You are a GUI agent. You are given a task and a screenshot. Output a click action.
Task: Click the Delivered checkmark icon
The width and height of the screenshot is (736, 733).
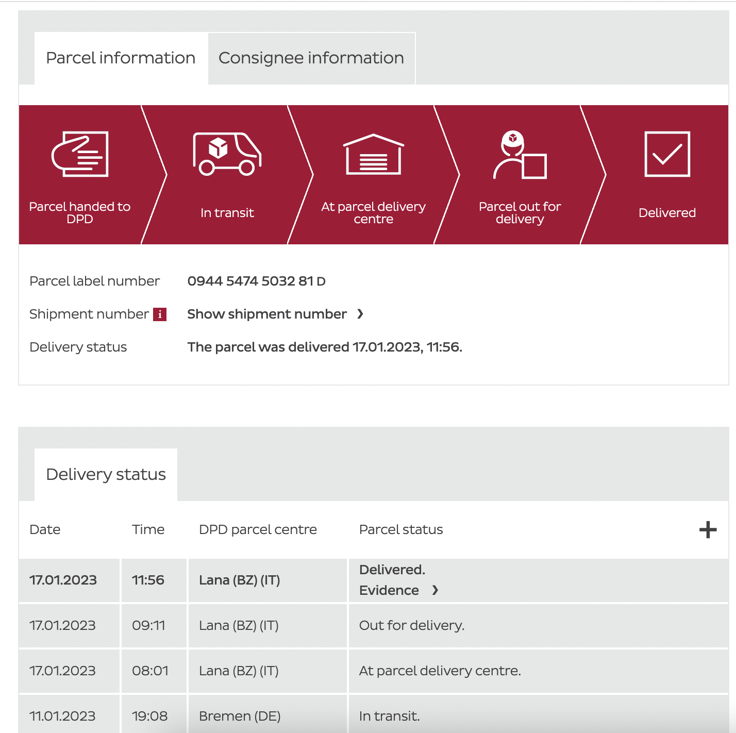coord(667,154)
